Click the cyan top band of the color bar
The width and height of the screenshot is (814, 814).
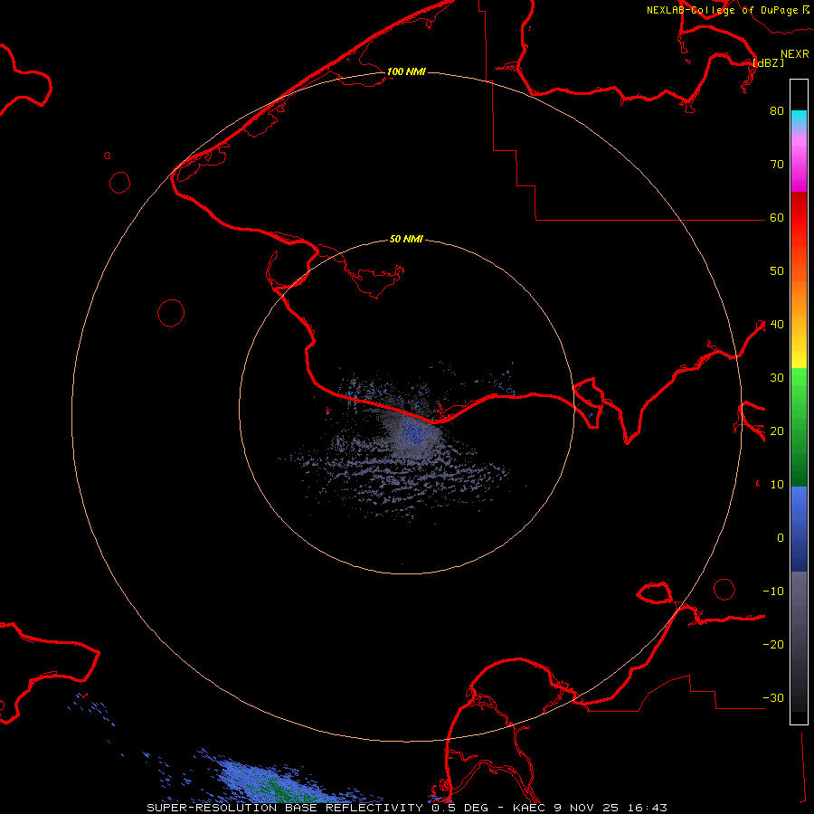(799, 118)
